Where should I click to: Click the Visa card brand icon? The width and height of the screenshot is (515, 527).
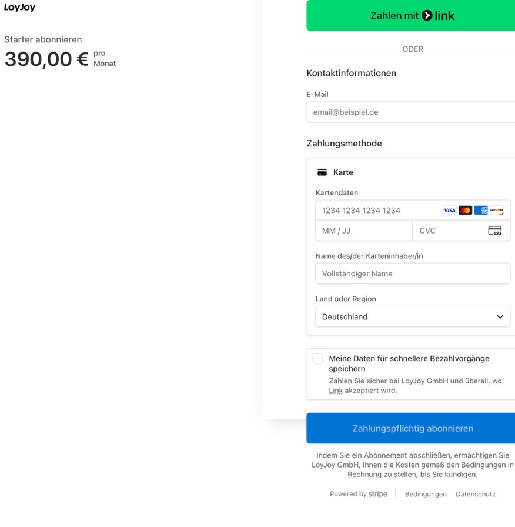[450, 210]
